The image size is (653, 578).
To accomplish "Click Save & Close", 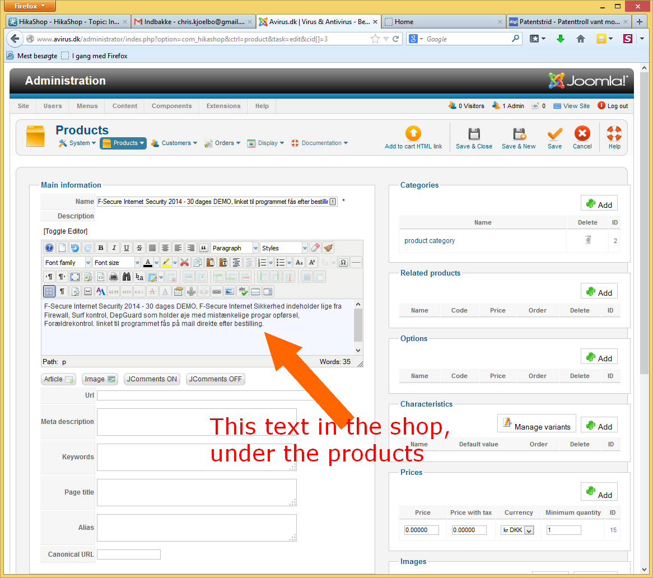I will tap(474, 139).
